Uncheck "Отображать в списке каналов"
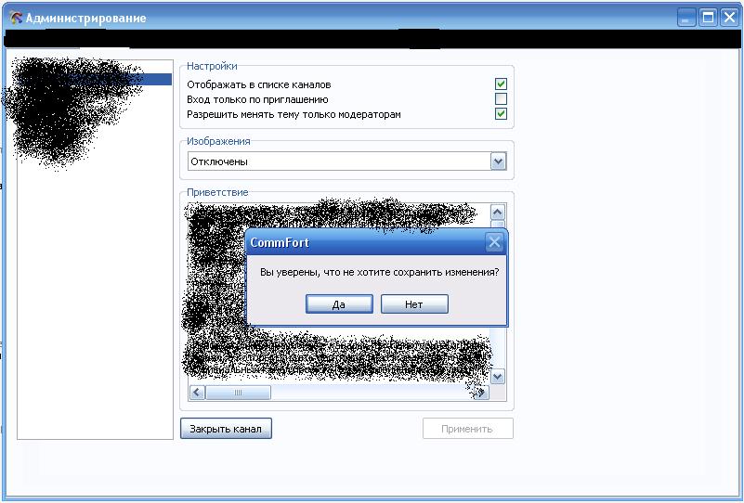The image size is (744, 503). click(x=501, y=84)
